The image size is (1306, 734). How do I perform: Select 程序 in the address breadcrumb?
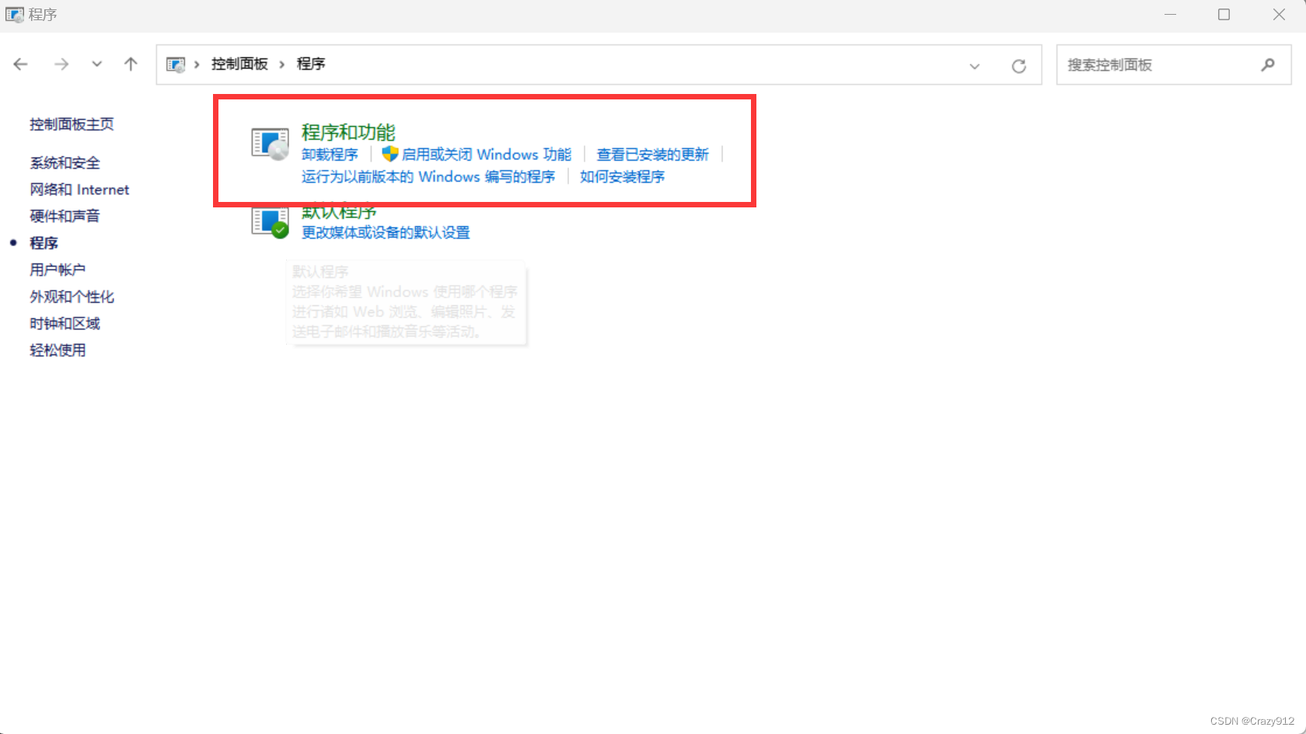tap(311, 64)
